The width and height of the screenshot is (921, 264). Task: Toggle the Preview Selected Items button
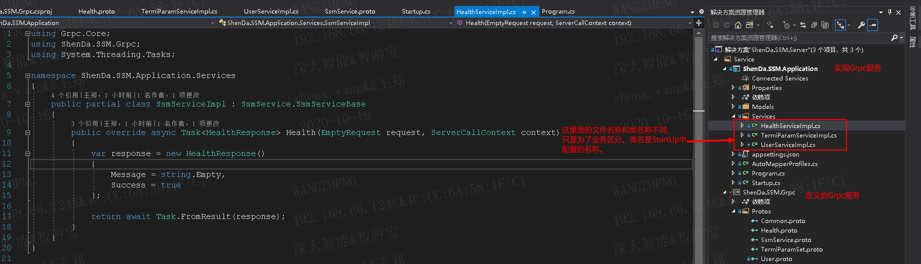872,25
